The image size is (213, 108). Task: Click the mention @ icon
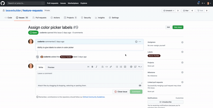[x=131, y=67]
